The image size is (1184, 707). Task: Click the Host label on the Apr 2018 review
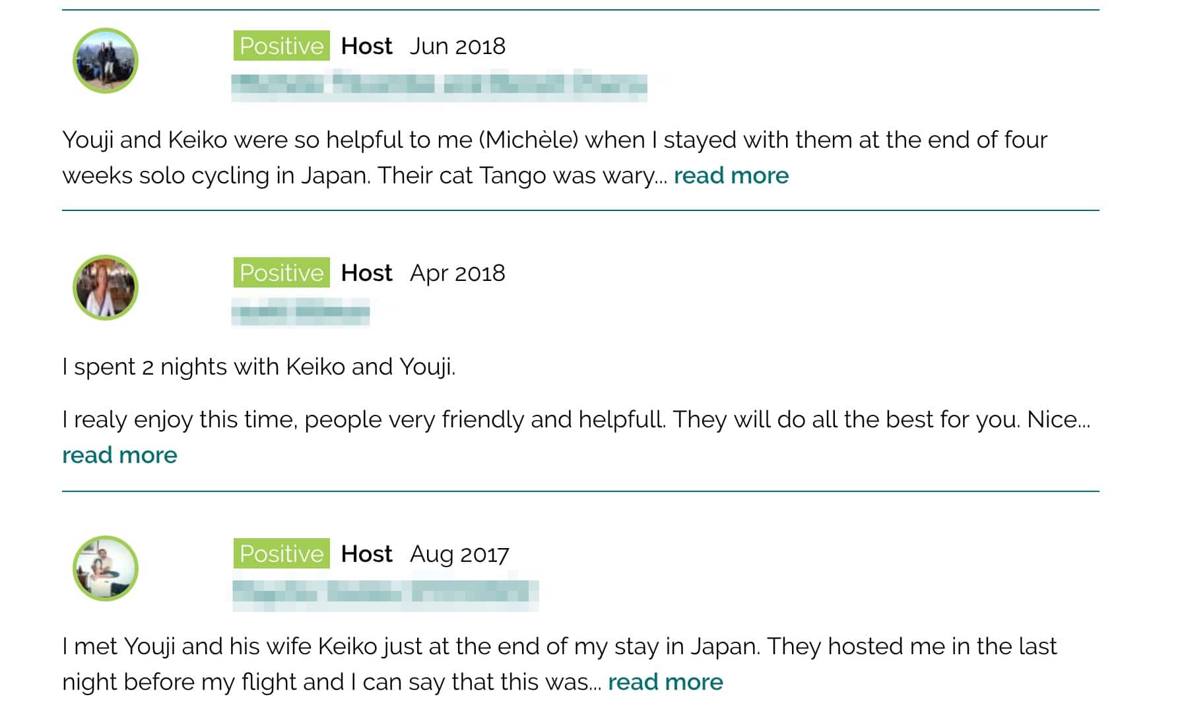366,273
